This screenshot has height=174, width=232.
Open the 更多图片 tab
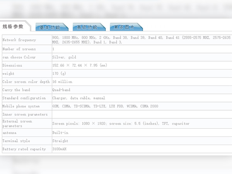coord(125,27)
